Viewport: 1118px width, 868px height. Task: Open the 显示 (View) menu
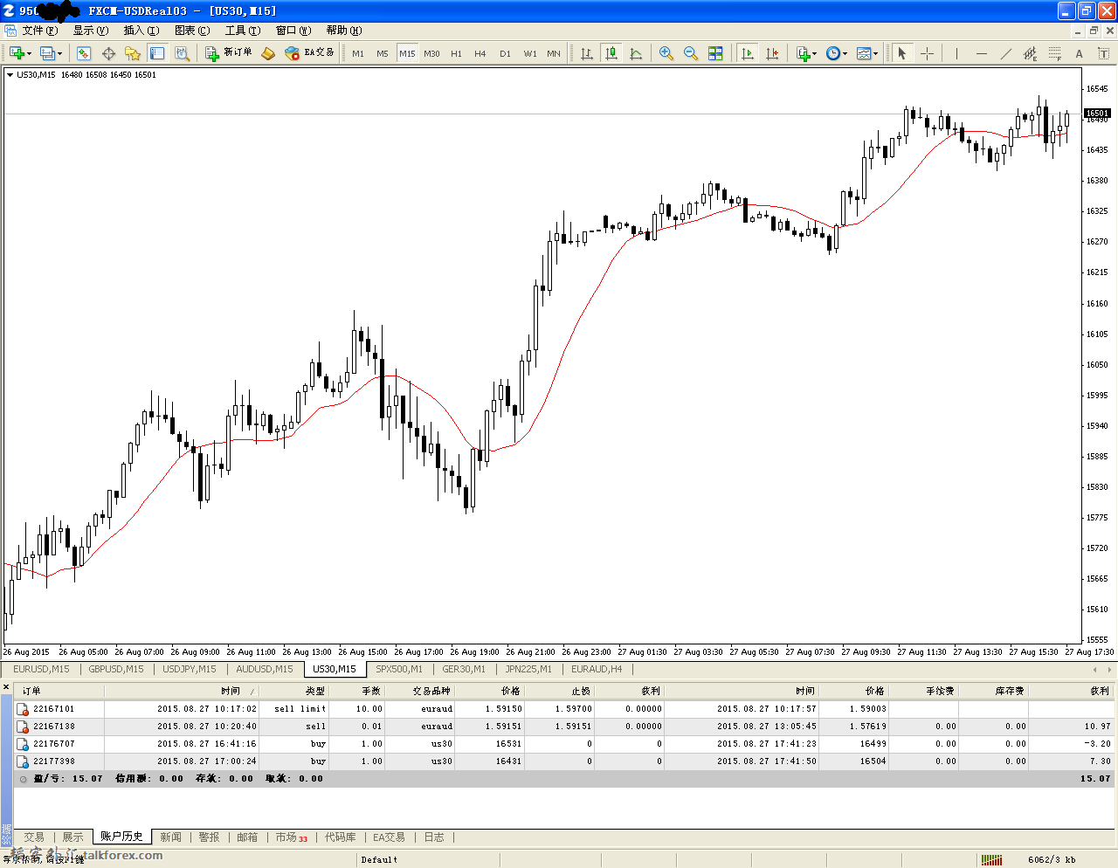(91, 31)
